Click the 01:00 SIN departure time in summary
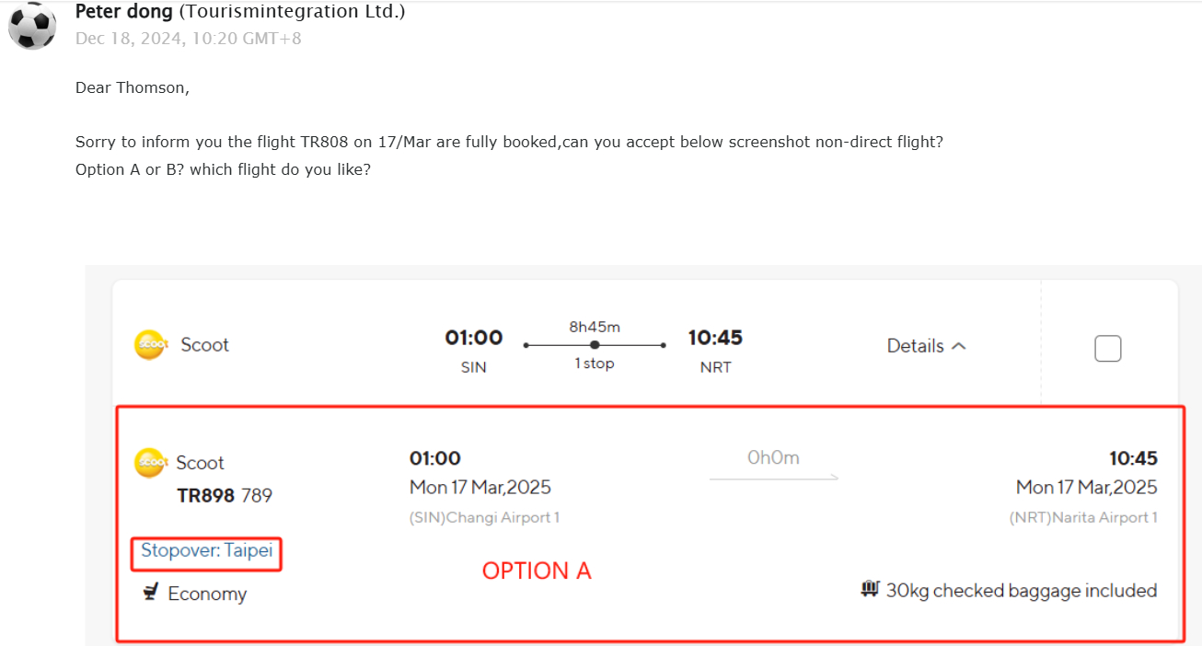Screen dimensions: 1202x646 tap(474, 338)
